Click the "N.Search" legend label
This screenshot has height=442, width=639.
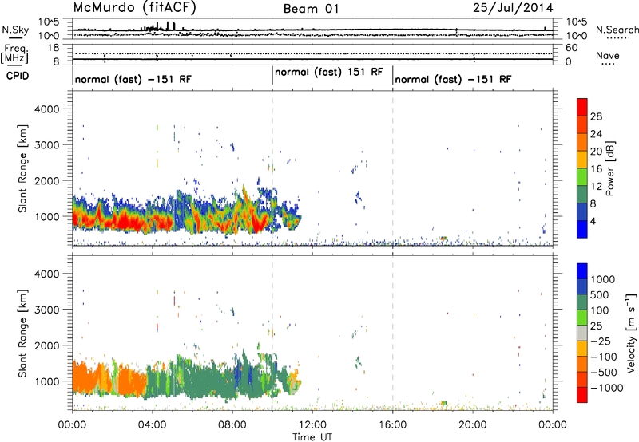click(x=617, y=30)
